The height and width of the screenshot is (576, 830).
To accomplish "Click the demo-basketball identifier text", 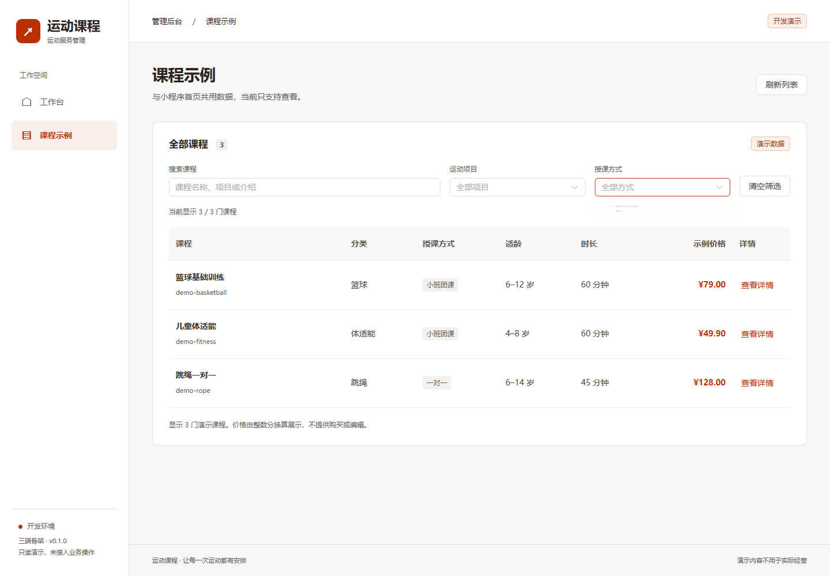I will click(x=201, y=293).
